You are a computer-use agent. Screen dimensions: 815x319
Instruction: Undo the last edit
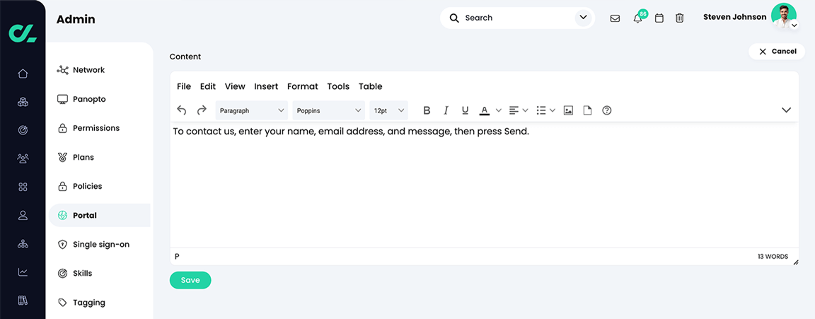click(x=181, y=110)
